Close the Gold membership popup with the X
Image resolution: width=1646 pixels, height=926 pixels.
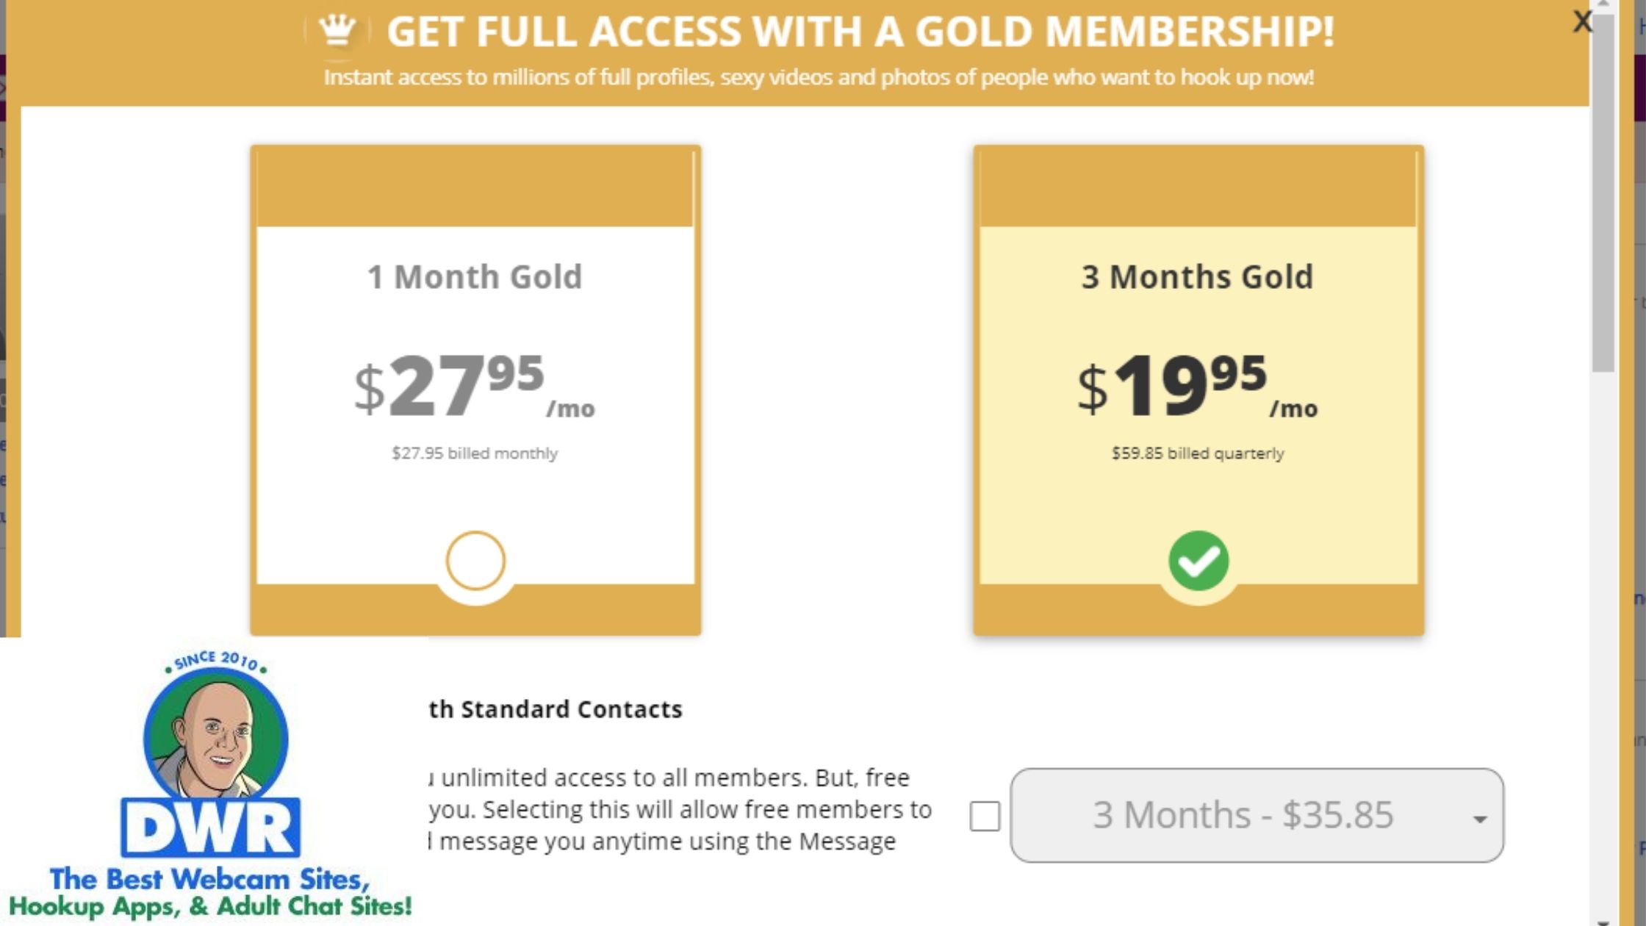pyautogui.click(x=1581, y=21)
